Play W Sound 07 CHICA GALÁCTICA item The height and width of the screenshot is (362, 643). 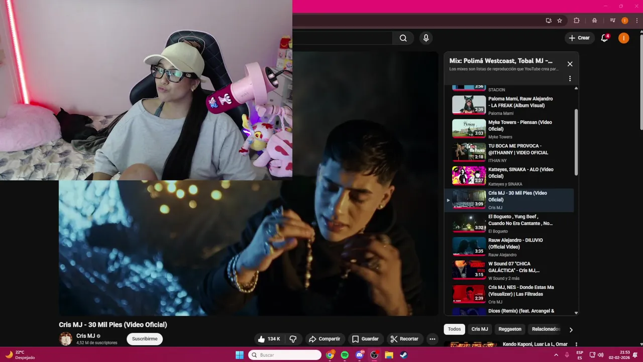point(509,270)
